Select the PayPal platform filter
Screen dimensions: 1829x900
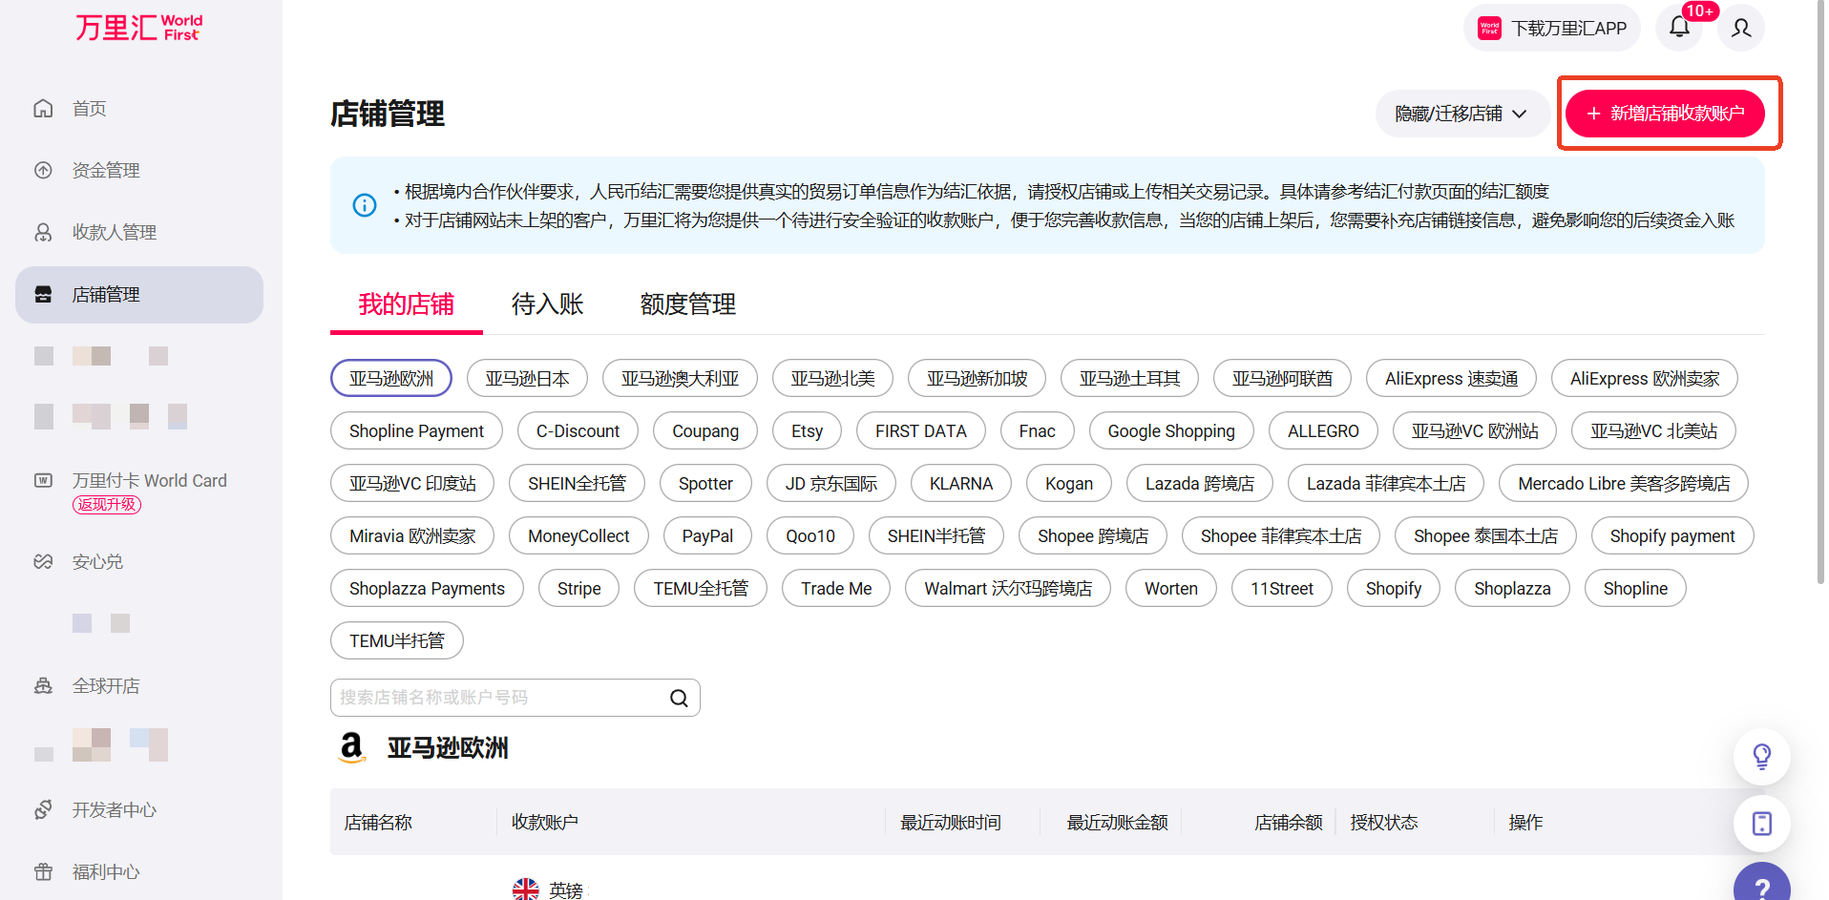(x=707, y=535)
